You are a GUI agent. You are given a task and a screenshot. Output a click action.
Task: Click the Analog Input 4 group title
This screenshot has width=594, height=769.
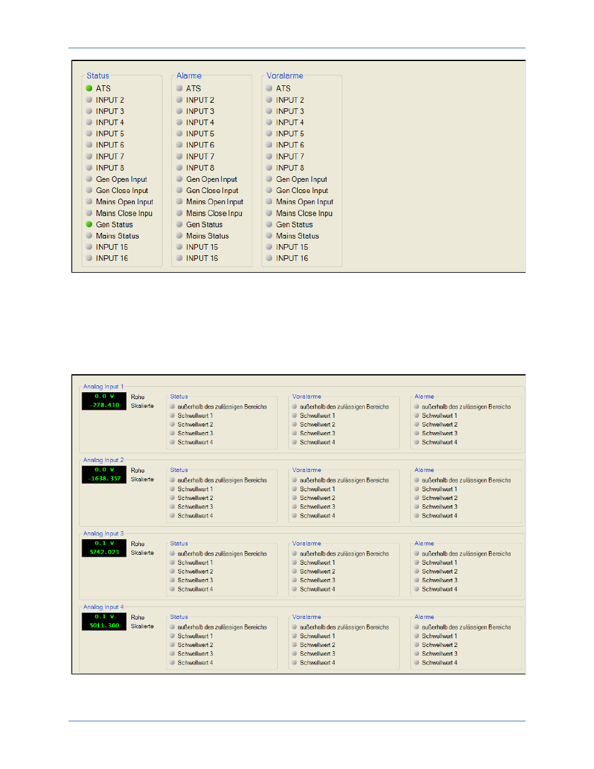tap(103, 607)
